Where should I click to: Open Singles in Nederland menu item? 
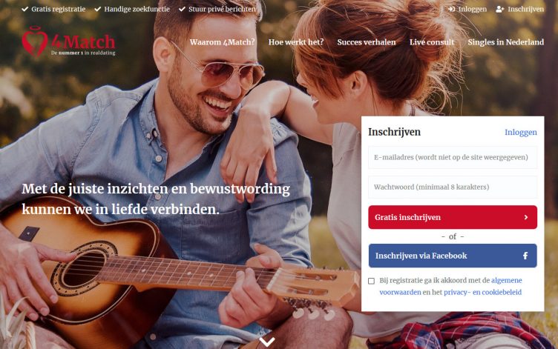click(506, 42)
